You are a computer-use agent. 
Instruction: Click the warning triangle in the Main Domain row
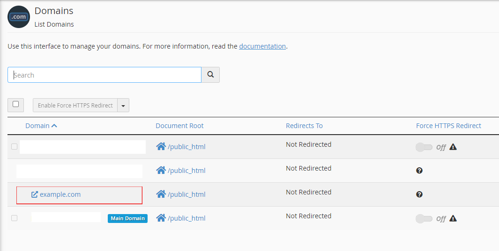[x=453, y=218]
